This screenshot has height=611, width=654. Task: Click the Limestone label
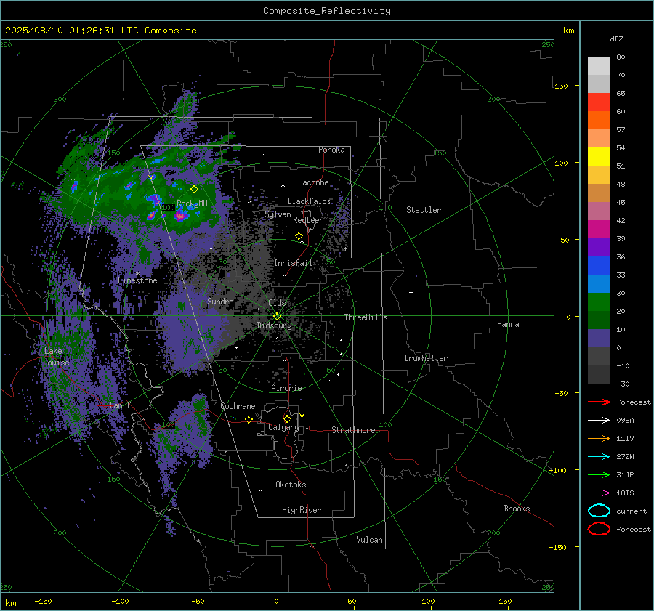click(x=137, y=280)
